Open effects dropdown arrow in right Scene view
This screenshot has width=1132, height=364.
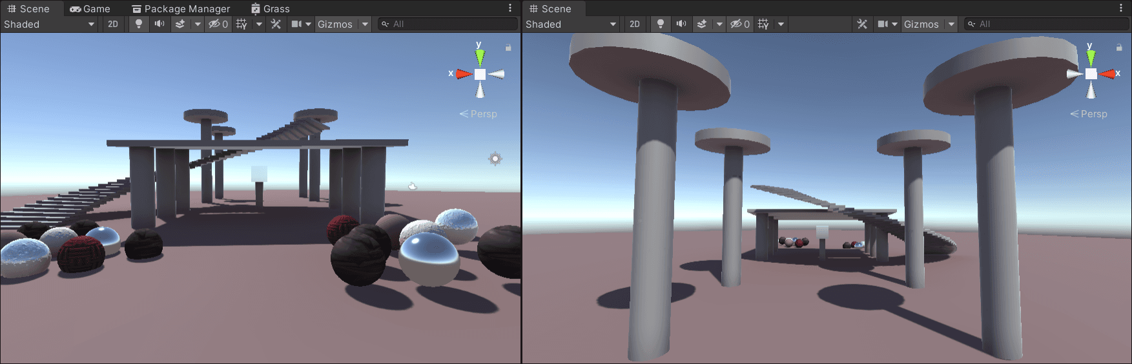click(719, 24)
